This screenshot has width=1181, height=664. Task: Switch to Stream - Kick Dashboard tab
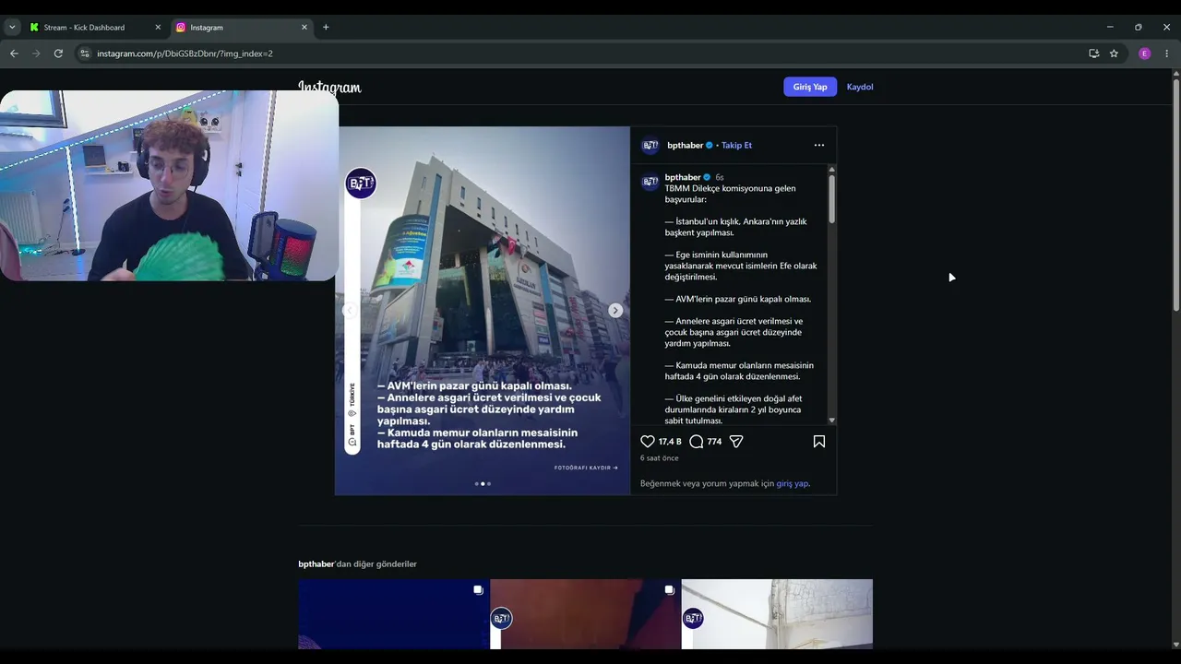(95, 28)
